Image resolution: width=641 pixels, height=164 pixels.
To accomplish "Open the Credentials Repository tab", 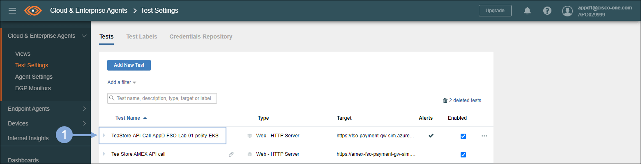I will pyautogui.click(x=201, y=36).
